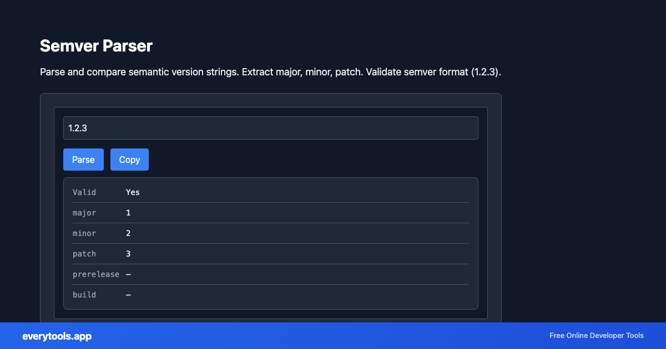
Task: Click the major value showing 1
Action: (128, 212)
